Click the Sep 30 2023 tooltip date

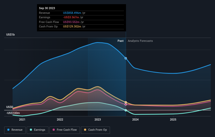tap(47, 8)
